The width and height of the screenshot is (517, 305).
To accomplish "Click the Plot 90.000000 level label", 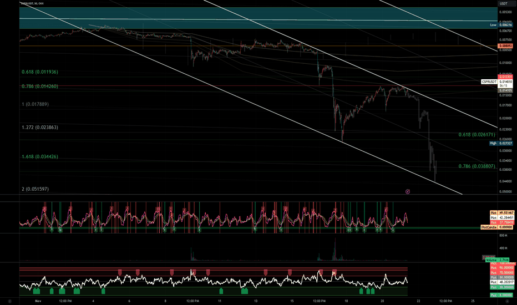I will click(501, 268).
